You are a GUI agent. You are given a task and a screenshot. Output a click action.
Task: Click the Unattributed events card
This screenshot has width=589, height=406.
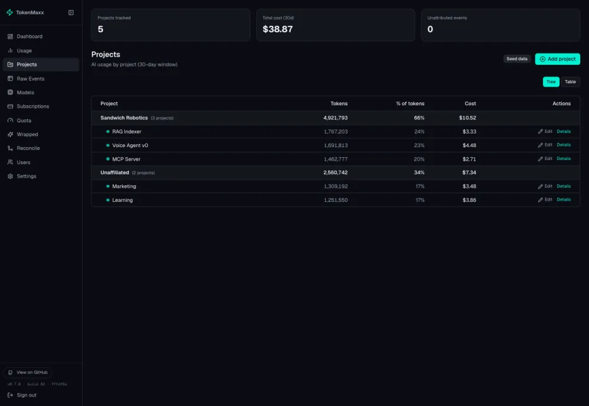(500, 25)
